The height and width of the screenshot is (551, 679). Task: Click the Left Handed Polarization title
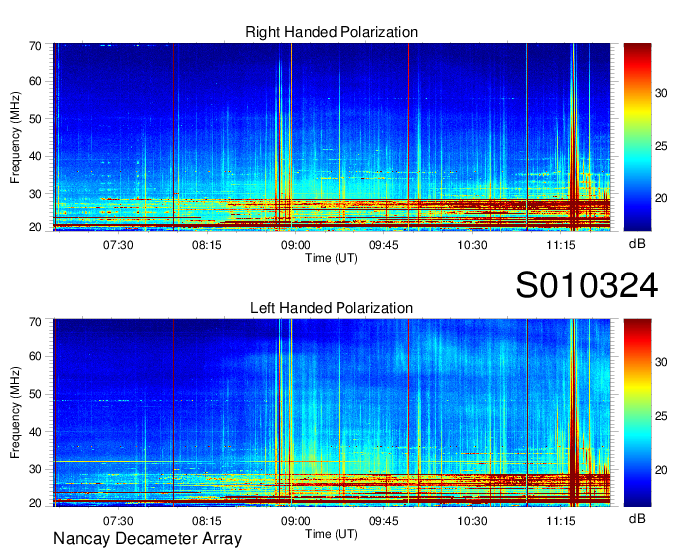(x=332, y=308)
